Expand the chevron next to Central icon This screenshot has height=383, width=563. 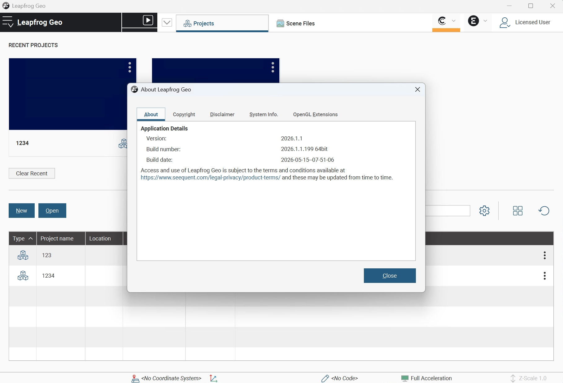pos(454,21)
